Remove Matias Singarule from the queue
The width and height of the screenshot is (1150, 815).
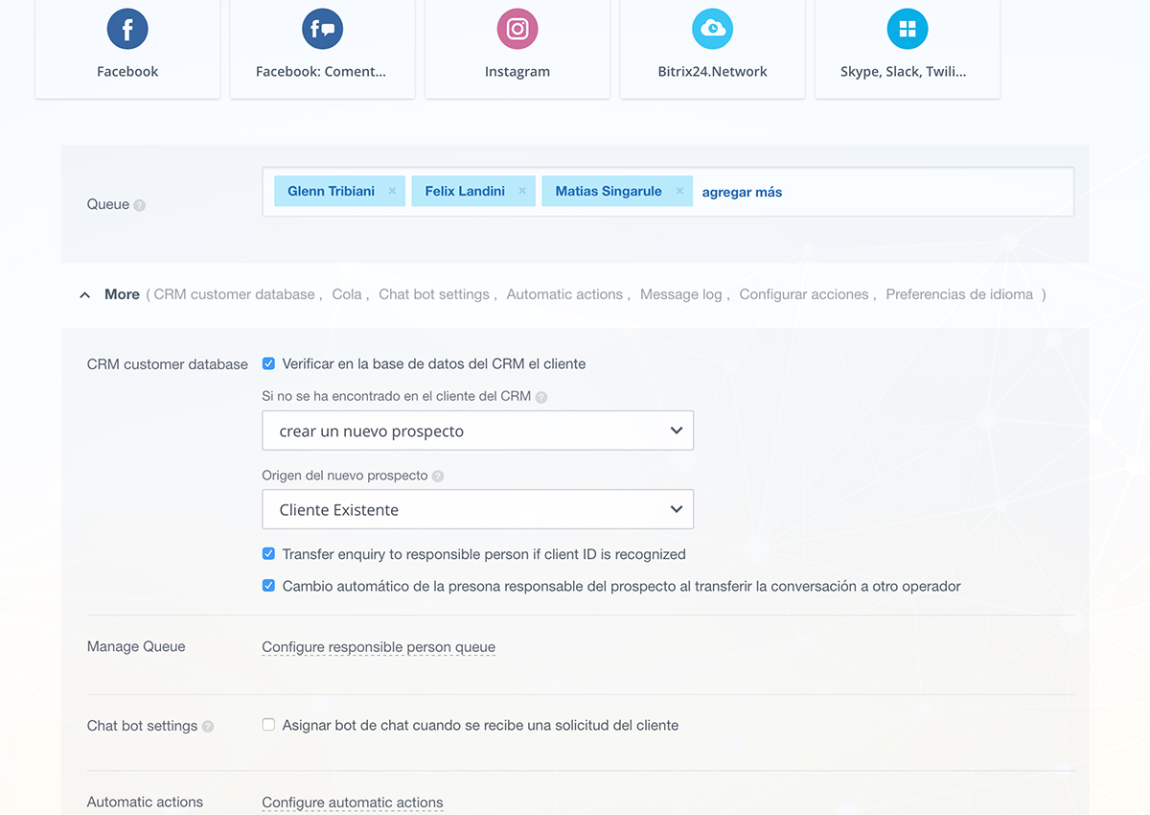(x=679, y=192)
